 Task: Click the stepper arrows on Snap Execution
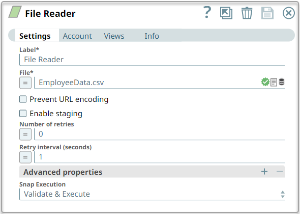click(x=283, y=194)
